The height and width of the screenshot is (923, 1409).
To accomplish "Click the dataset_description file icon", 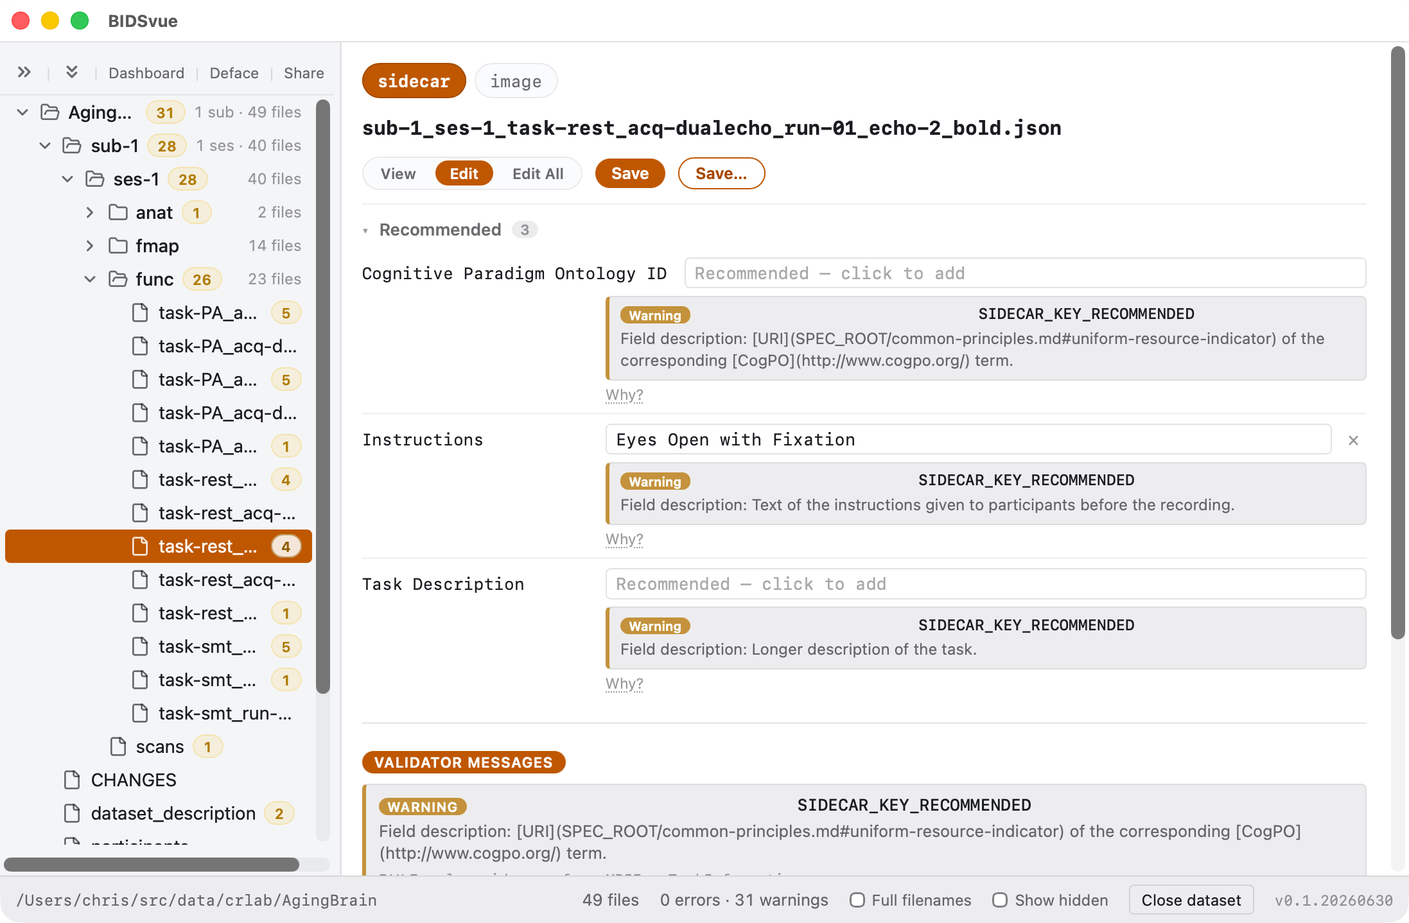I will click(72, 813).
